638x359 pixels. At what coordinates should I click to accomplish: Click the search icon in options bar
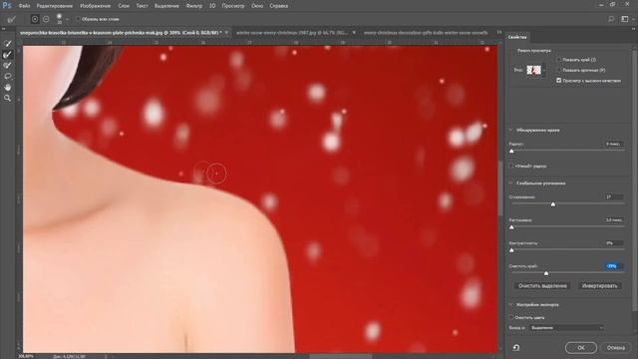click(611, 19)
